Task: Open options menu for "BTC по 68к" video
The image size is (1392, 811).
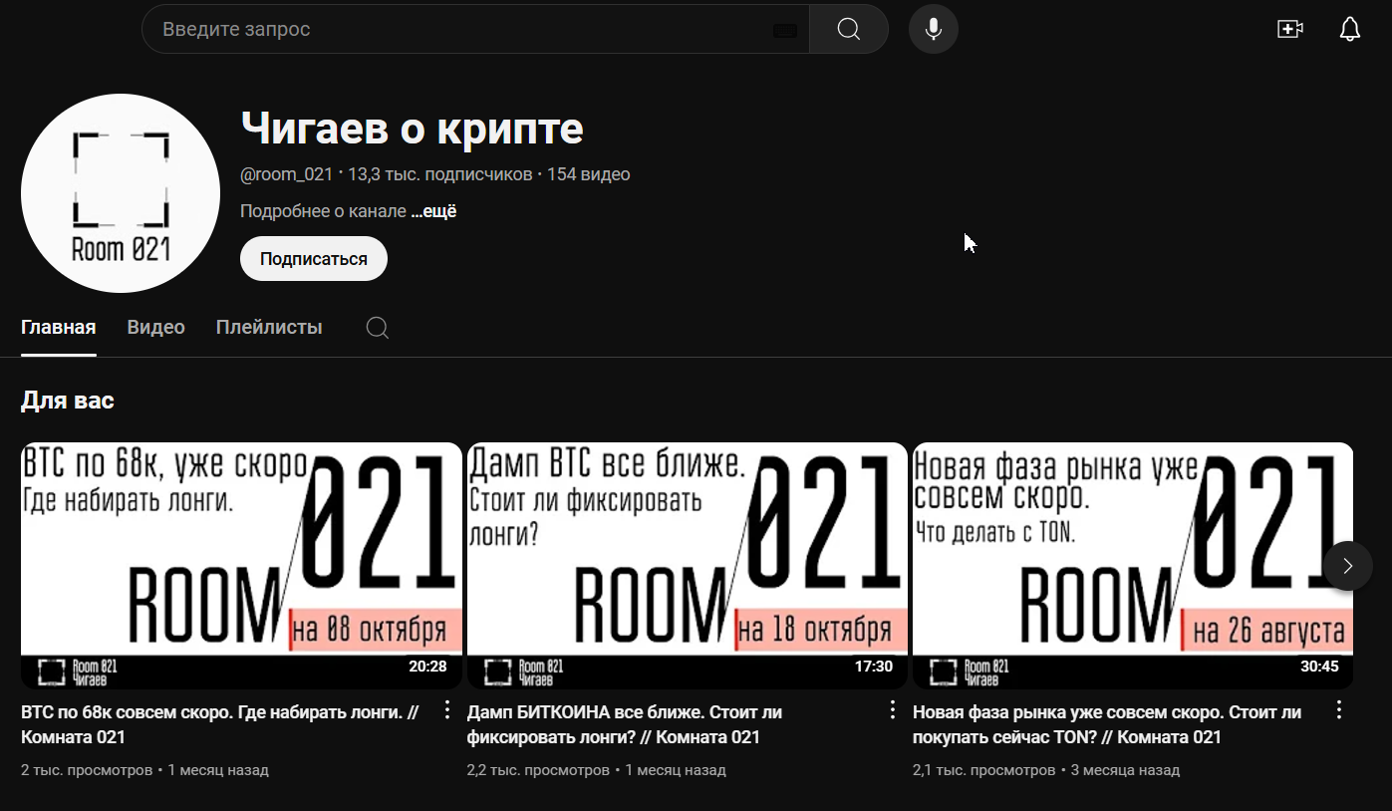Action: tap(447, 709)
